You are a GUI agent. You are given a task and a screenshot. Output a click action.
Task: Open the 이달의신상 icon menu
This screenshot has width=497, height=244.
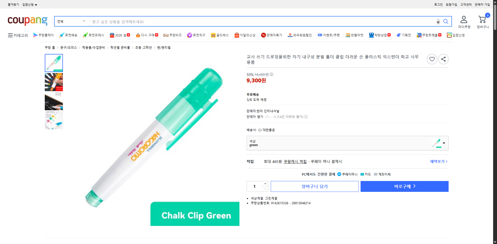237,35
